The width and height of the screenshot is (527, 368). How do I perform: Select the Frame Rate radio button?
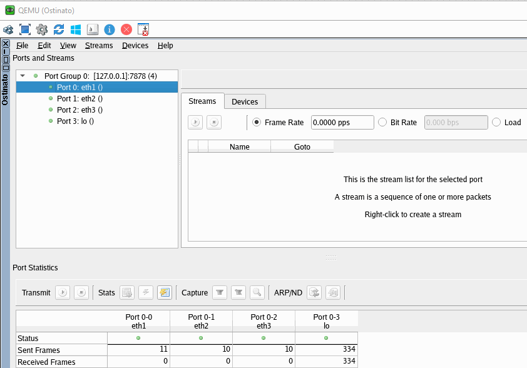(x=257, y=123)
